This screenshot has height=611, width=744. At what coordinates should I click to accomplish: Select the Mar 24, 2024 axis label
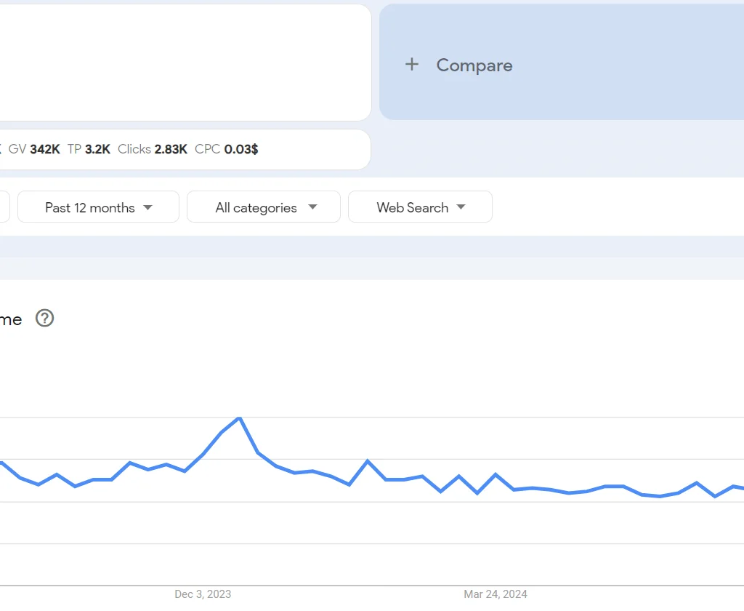(x=496, y=594)
